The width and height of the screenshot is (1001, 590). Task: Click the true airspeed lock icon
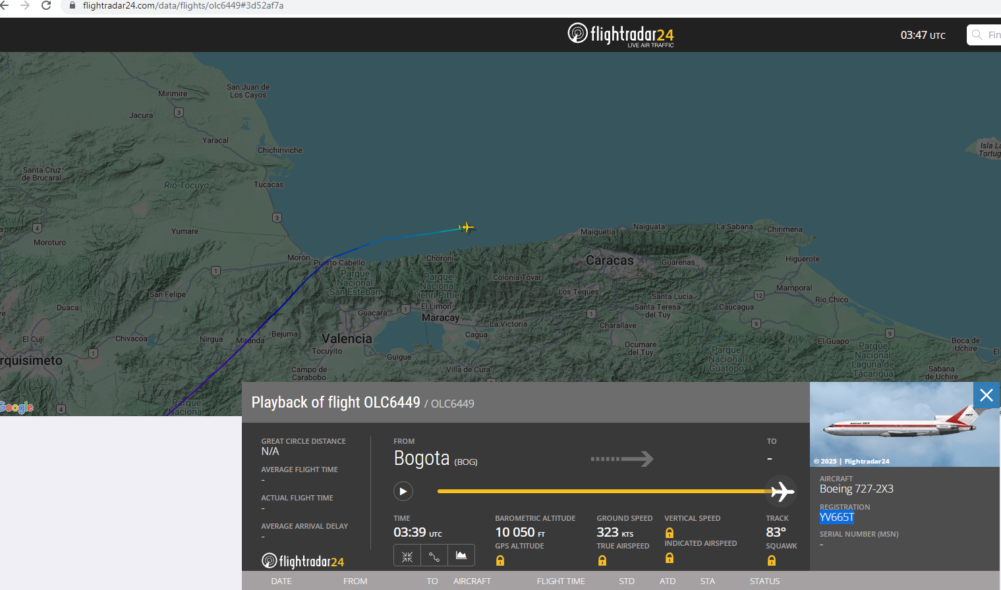click(602, 560)
